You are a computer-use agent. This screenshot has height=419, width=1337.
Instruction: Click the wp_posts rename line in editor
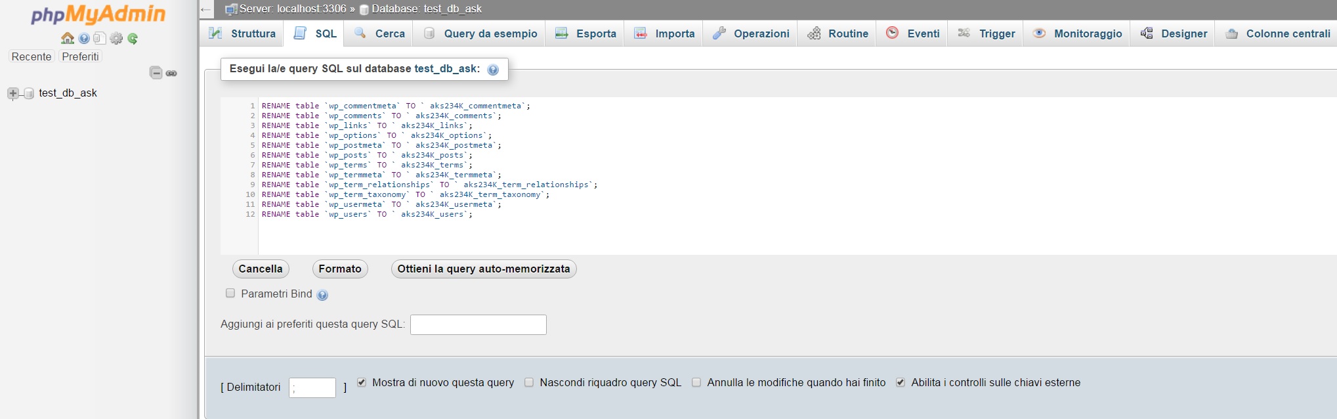click(x=367, y=155)
